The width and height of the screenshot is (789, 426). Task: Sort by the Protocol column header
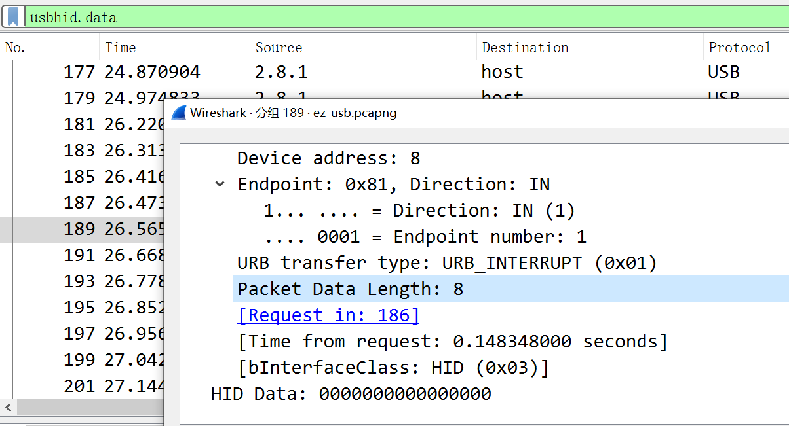pyautogui.click(x=739, y=48)
